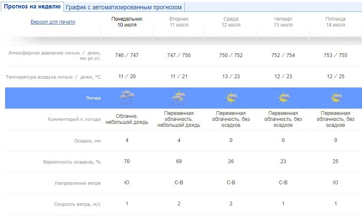Viewport: 362px width, 216px height.
Task: Open the 'Версия для печати' link
Action: (53, 22)
